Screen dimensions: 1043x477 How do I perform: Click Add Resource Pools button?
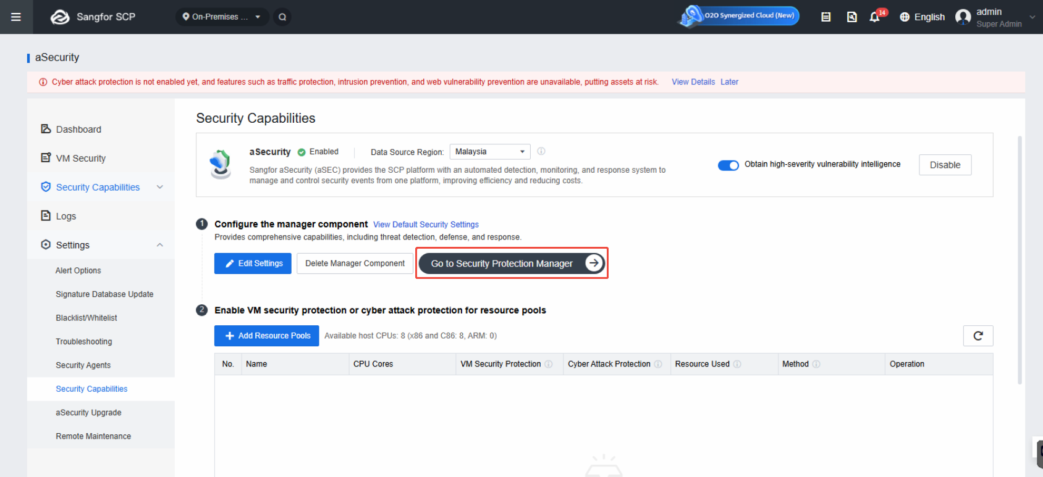(267, 336)
